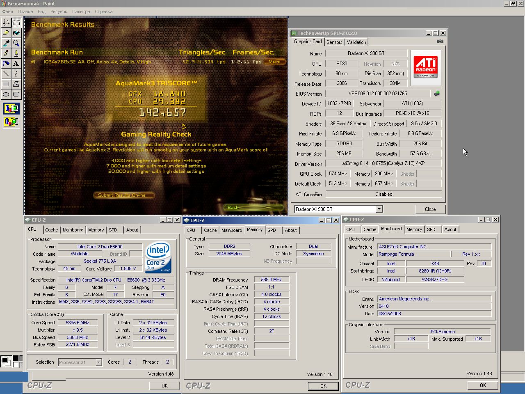Screen dimensions: 525x394
Task: Click OK in the Mainboard CPU-Z window
Action: click(x=483, y=385)
